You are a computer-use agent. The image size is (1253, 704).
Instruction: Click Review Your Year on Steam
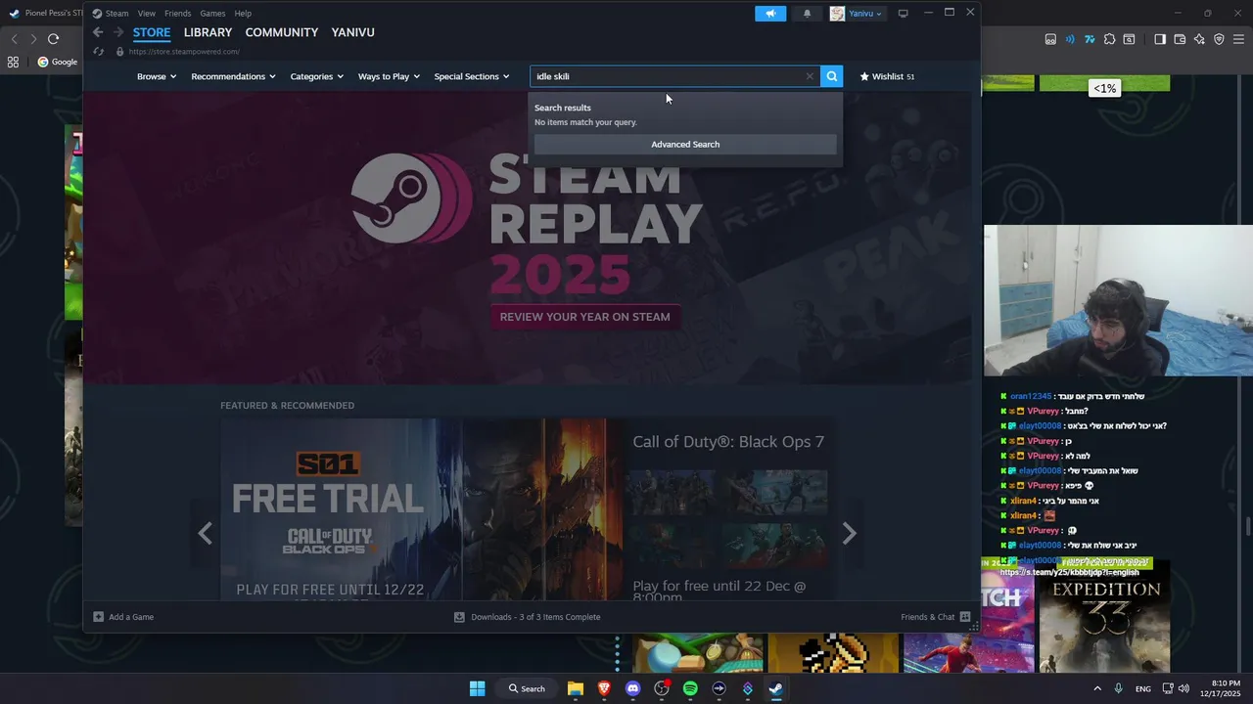tap(585, 317)
